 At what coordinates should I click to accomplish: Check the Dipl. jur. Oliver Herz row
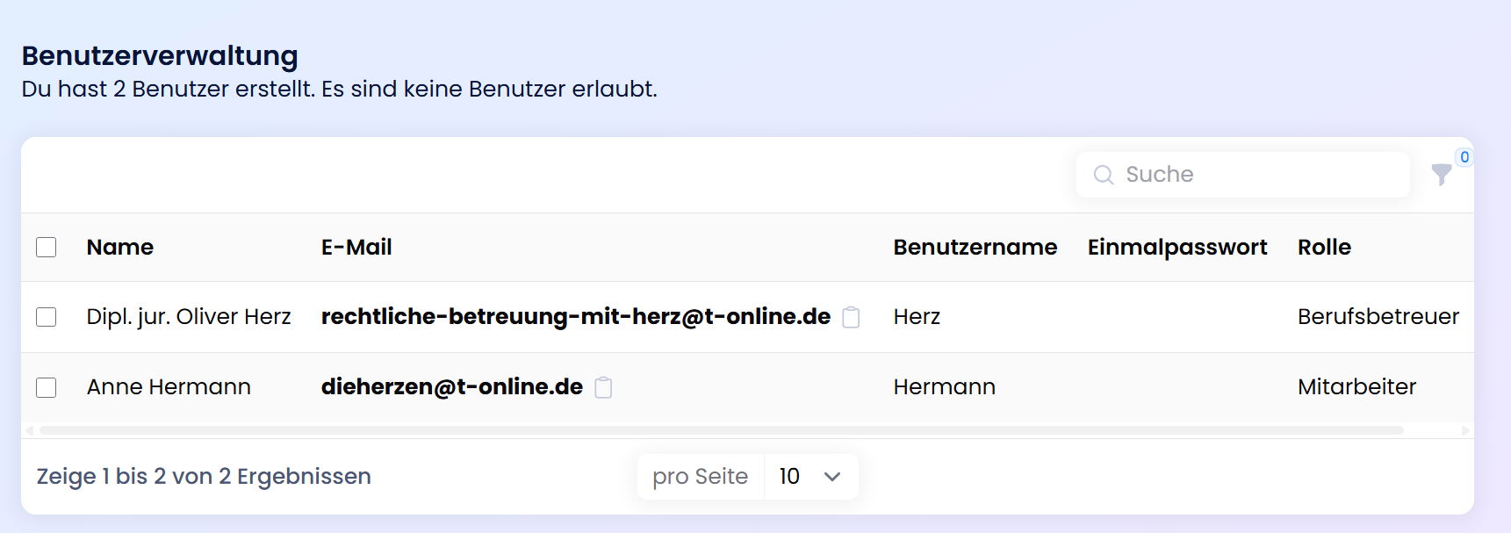tap(47, 317)
